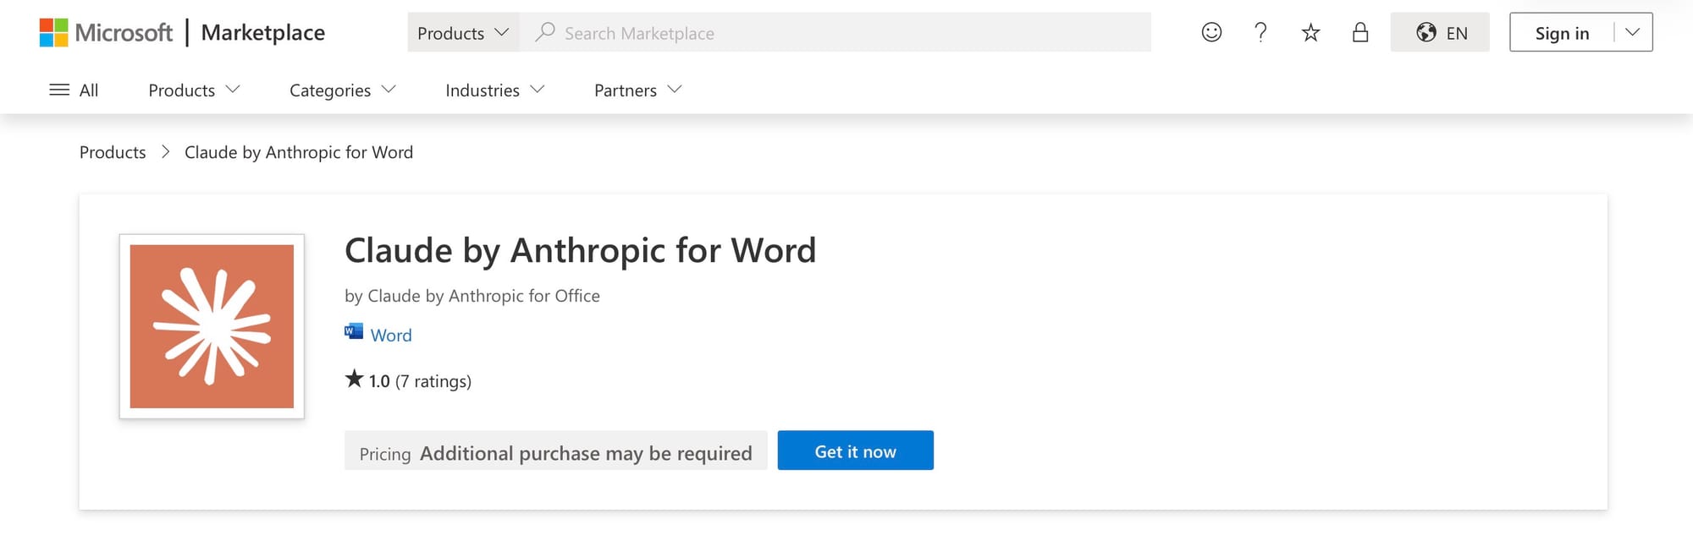Screen dimensions: 1693x546
Task: Click the question mark help icon
Action: point(1260,32)
